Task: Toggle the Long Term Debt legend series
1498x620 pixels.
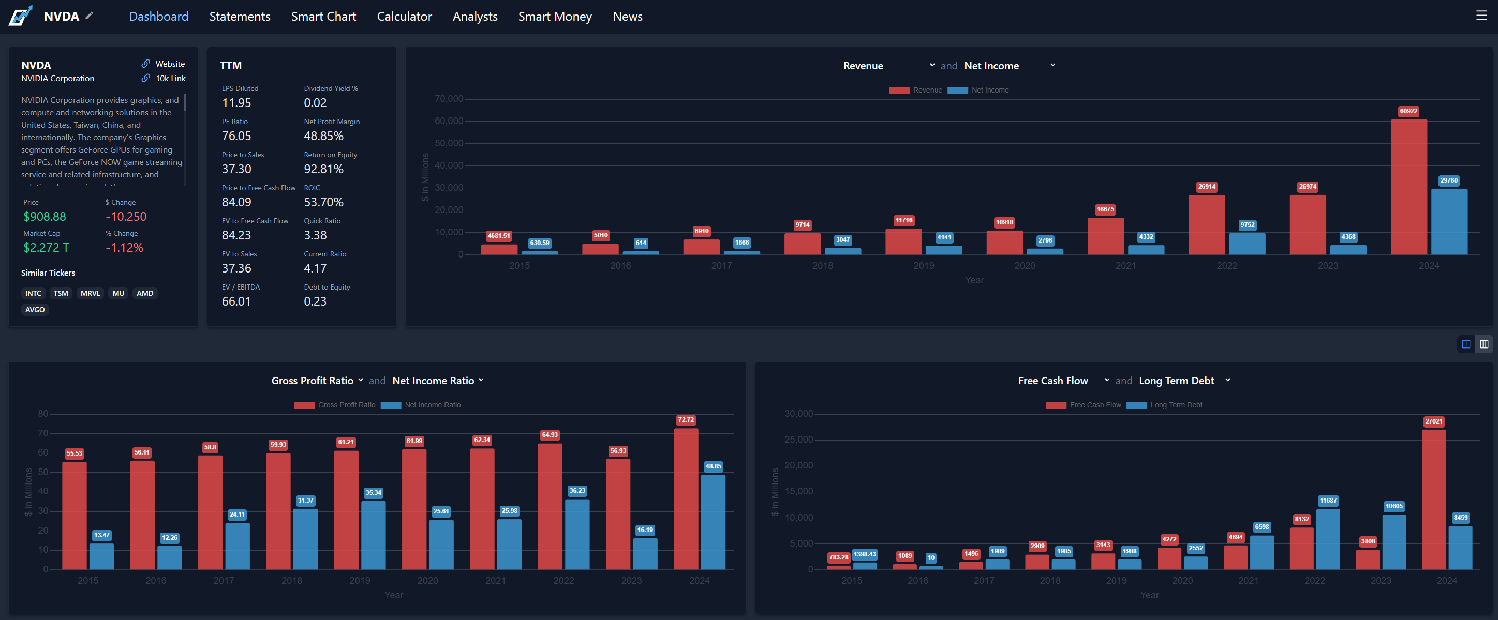Action: click(x=1164, y=405)
